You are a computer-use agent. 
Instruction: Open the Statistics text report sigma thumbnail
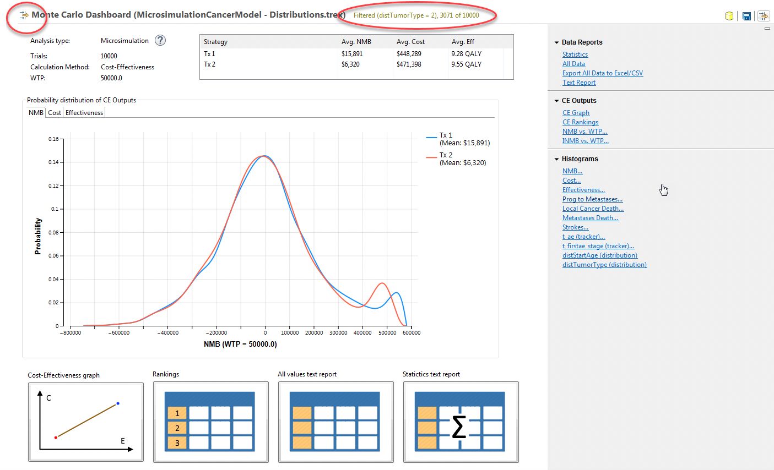[x=461, y=422]
